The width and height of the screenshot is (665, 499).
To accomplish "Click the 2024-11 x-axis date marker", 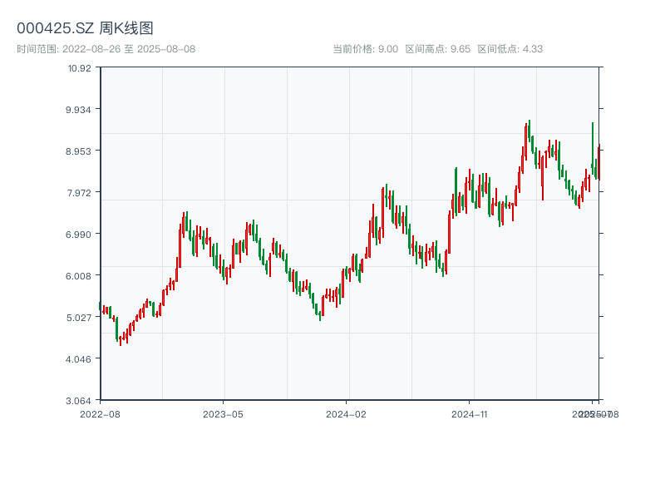I will tap(470, 413).
